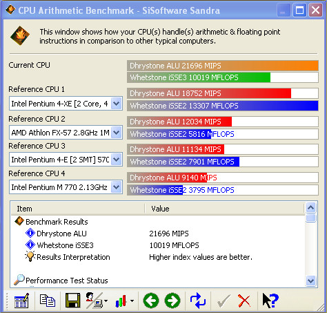Open the Reference CPU 4 dropdown
This screenshot has width=327, height=313.
[x=117, y=187]
